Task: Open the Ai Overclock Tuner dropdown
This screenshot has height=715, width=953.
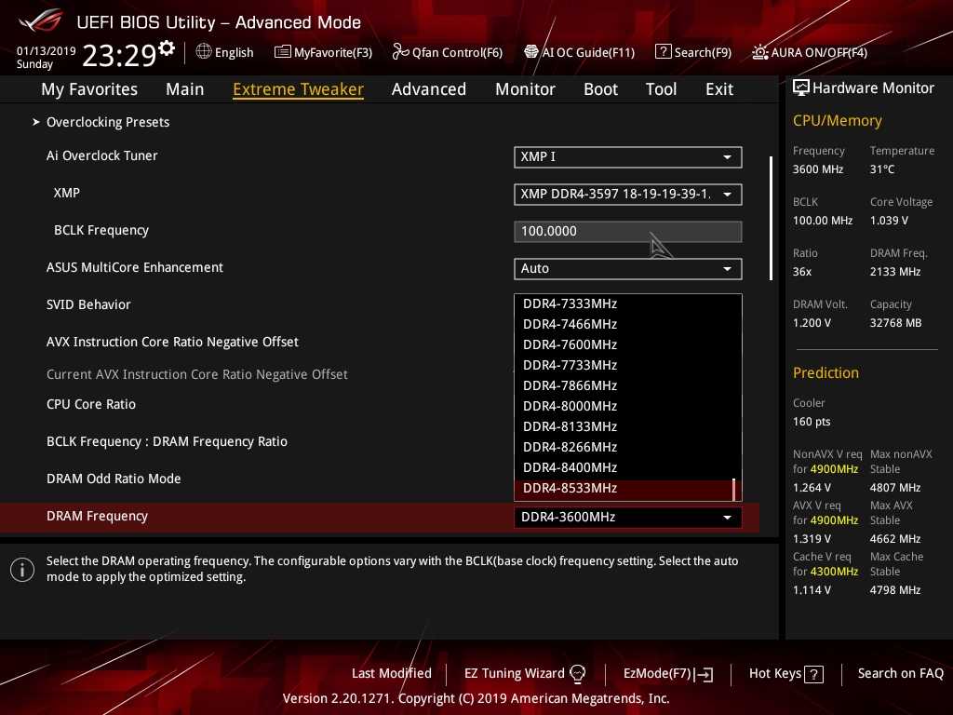Action: [627, 156]
